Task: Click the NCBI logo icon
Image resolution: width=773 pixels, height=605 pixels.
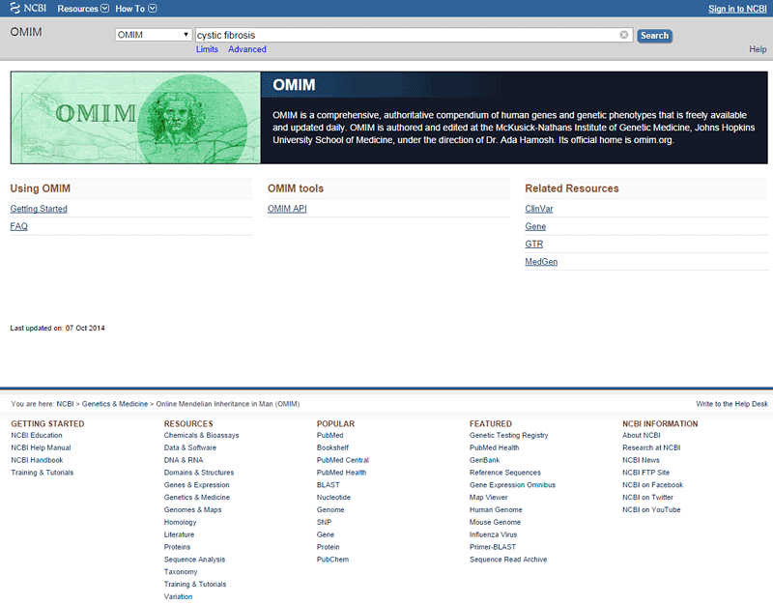Action: [28, 8]
